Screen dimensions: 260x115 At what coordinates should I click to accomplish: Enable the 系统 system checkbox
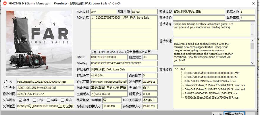(x=62, y=100)
